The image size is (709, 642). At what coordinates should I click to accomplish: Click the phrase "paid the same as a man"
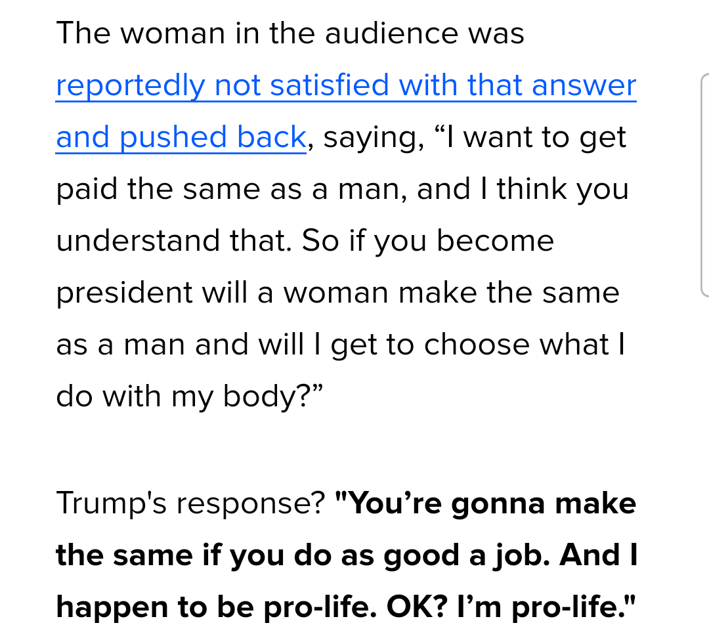[228, 189]
